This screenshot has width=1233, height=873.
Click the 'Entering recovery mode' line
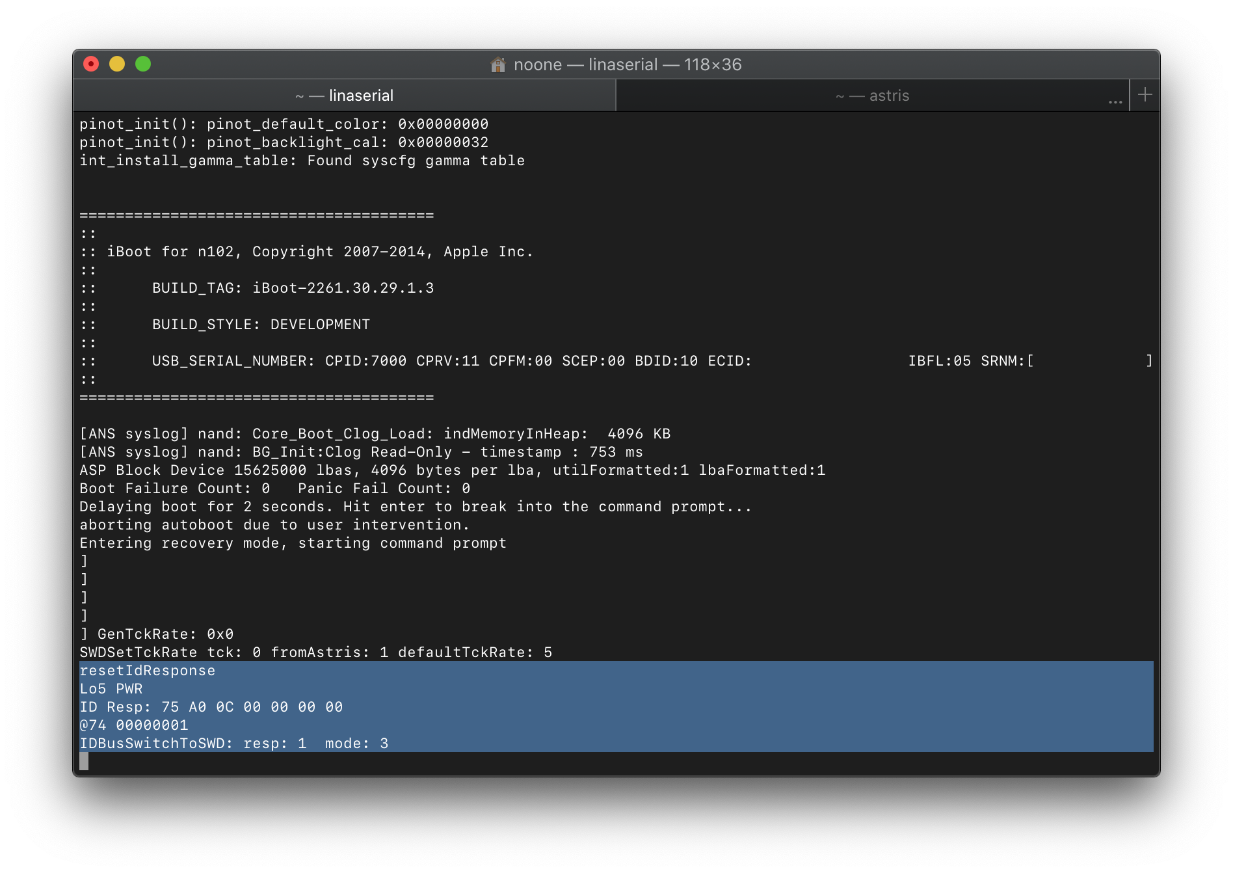(x=293, y=543)
